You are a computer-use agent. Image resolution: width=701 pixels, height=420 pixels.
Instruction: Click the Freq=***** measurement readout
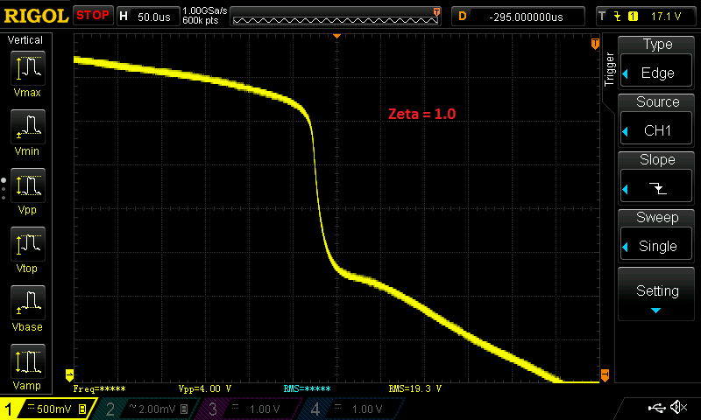(x=100, y=388)
